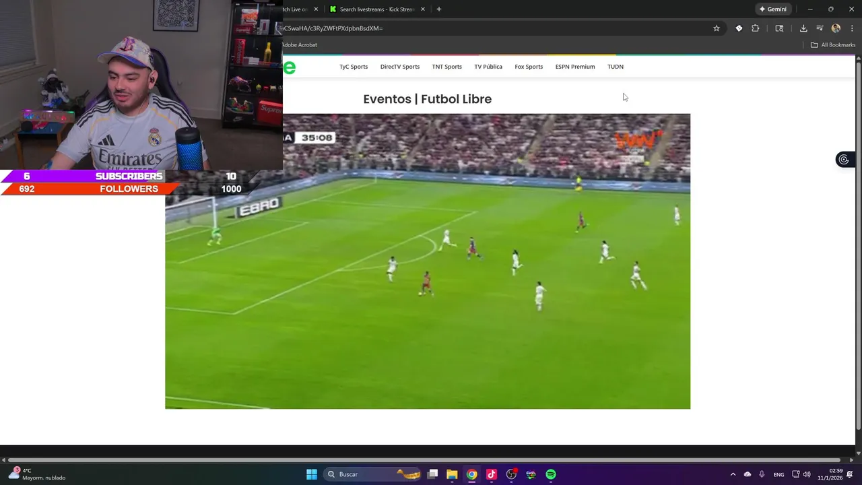The width and height of the screenshot is (862, 485).
Task: Open Google Chrome from taskbar
Action: pos(472,474)
